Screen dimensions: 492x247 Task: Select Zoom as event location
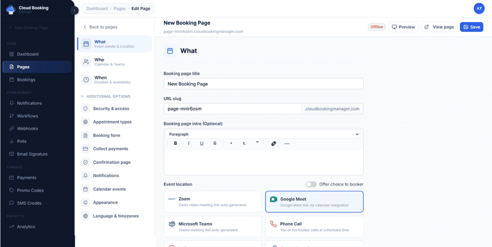click(212, 201)
